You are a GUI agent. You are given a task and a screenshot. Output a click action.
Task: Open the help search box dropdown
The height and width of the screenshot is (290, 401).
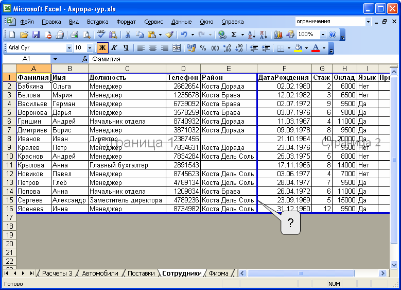coord(368,22)
